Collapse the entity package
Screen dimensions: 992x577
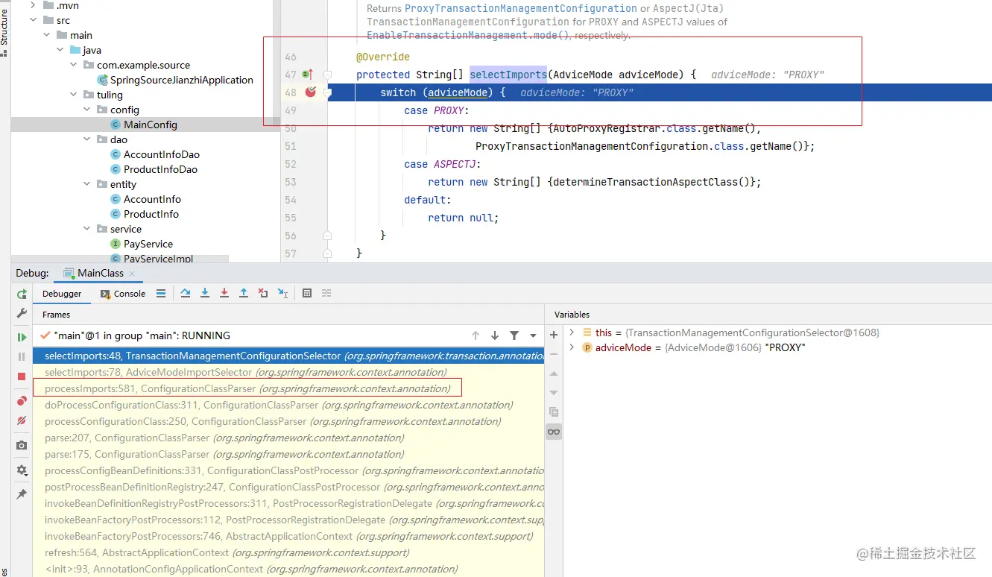[x=87, y=184]
